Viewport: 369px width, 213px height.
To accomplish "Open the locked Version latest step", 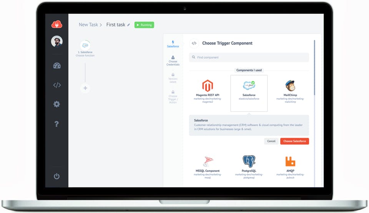I will (173, 78).
